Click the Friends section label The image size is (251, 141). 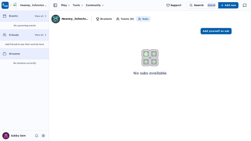(14, 35)
